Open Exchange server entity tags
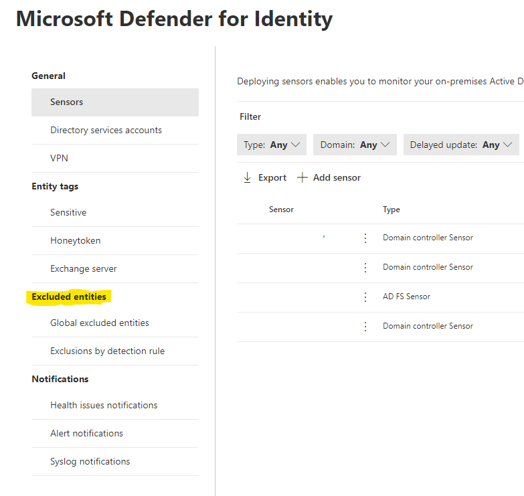The width and height of the screenshot is (524, 496). point(84,268)
